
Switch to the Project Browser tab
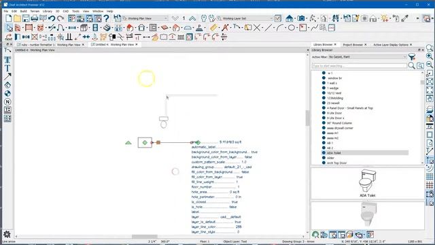pyautogui.click(x=353, y=45)
